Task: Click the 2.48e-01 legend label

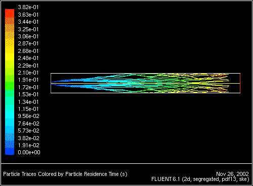Action: (28, 58)
